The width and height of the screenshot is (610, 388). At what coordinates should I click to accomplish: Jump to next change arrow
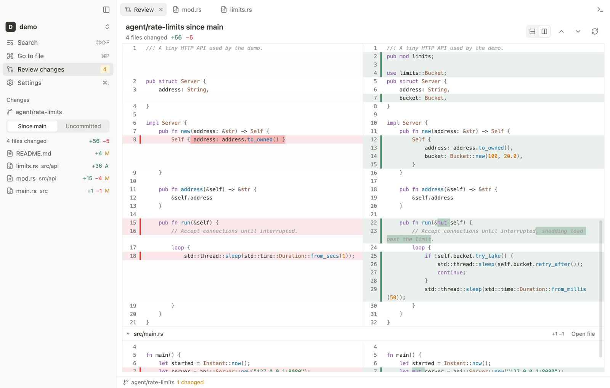(x=578, y=31)
